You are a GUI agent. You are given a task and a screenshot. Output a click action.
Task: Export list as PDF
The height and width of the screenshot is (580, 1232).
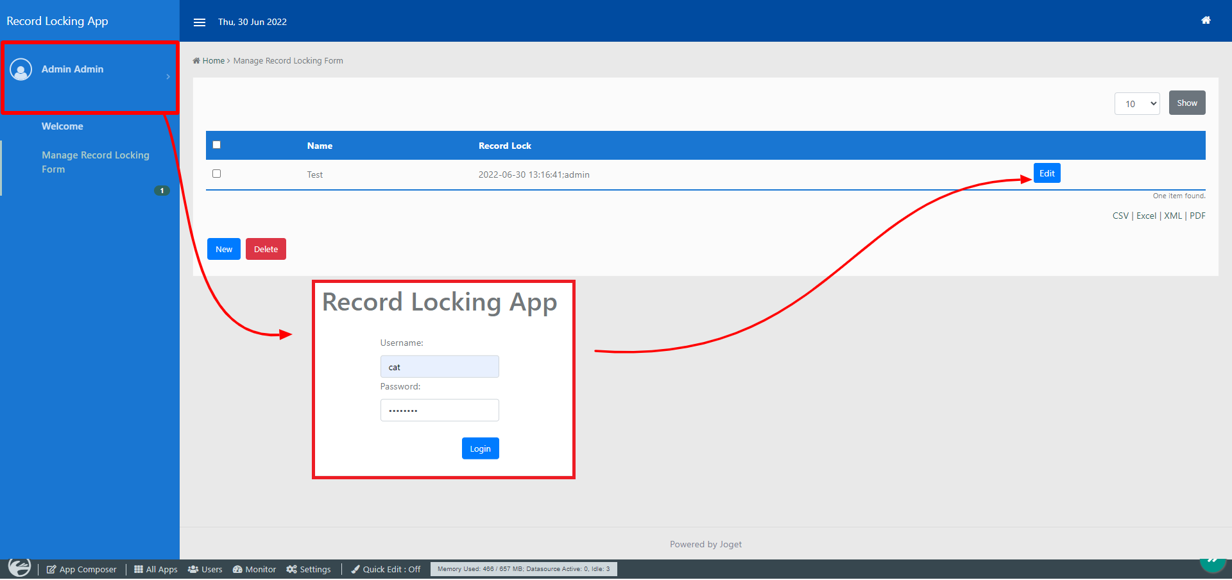coord(1197,216)
